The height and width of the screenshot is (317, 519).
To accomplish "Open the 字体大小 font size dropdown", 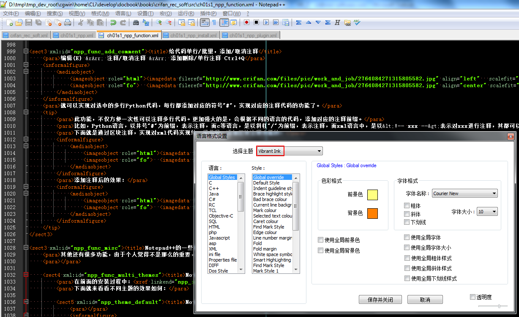I will coord(487,212).
